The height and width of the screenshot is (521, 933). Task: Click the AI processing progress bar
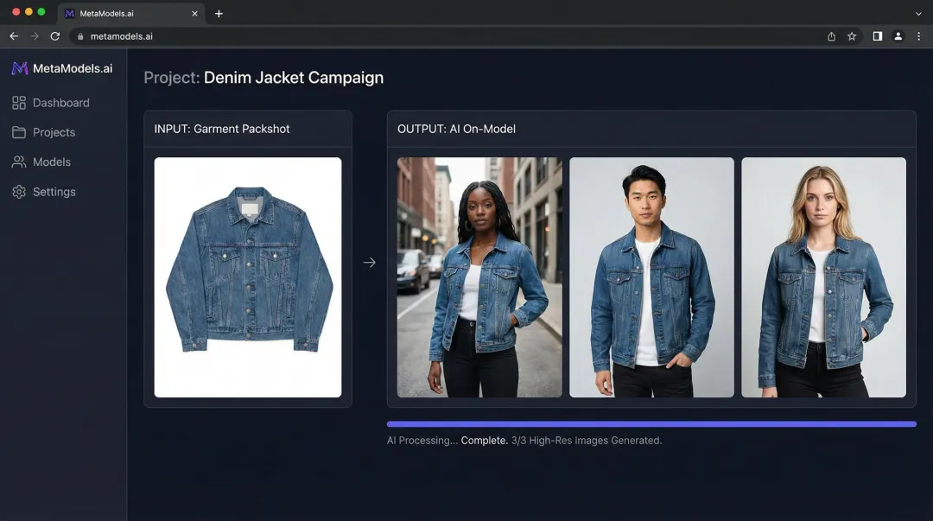click(651, 423)
